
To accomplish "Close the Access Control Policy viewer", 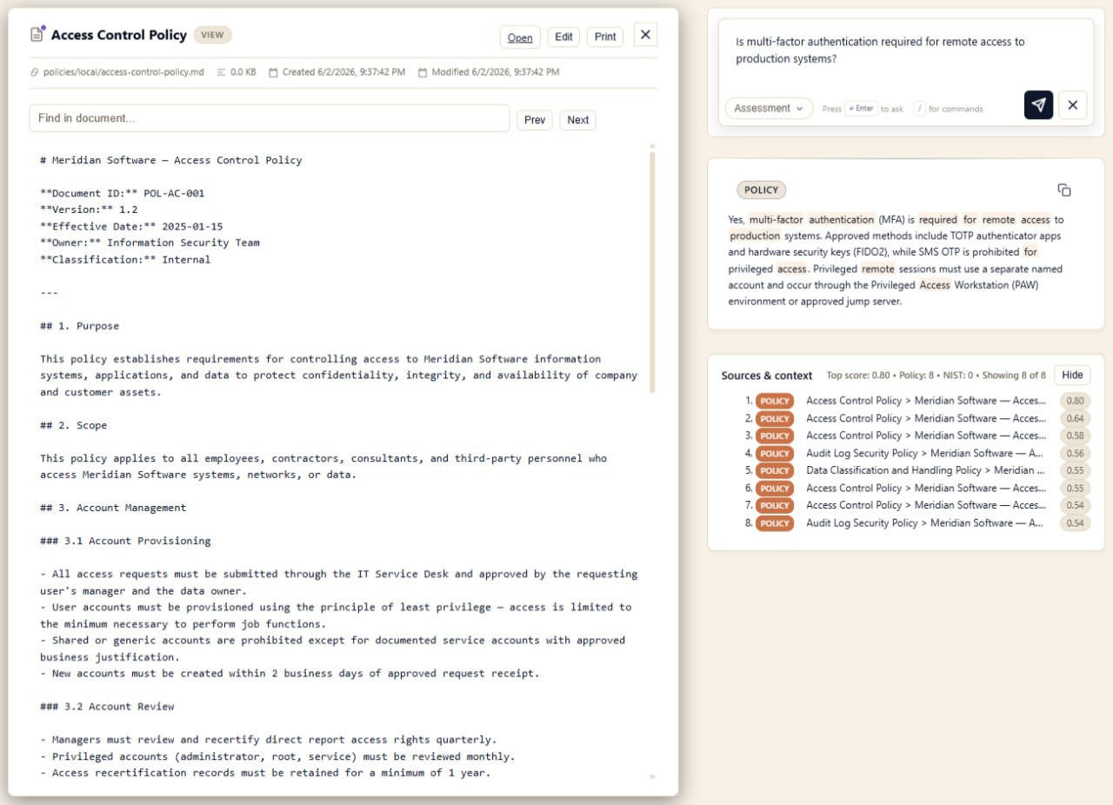I will pyautogui.click(x=645, y=35).
